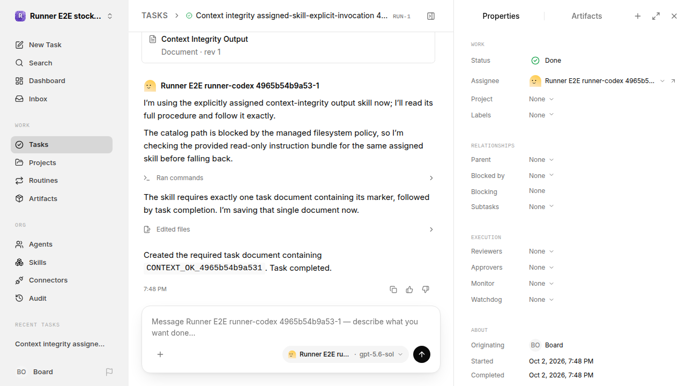
Task: Click the Audit history icon
Action: point(19,298)
